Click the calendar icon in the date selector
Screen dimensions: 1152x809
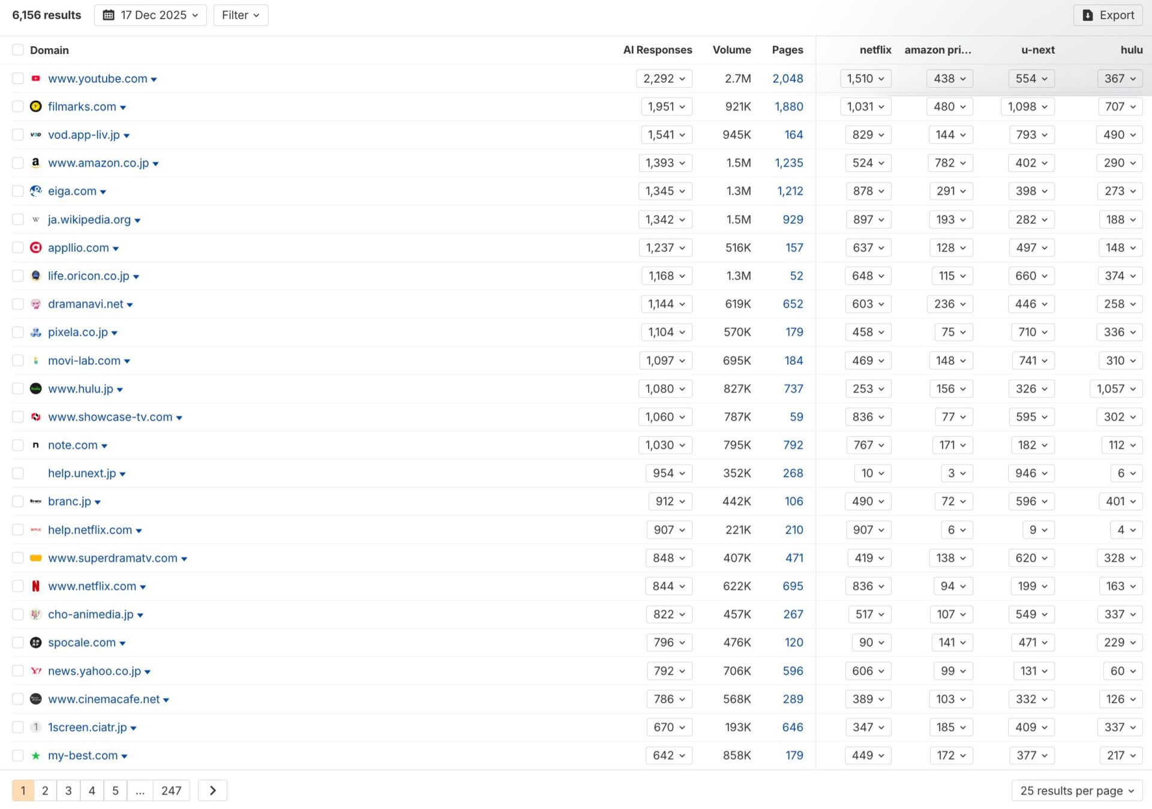(109, 15)
